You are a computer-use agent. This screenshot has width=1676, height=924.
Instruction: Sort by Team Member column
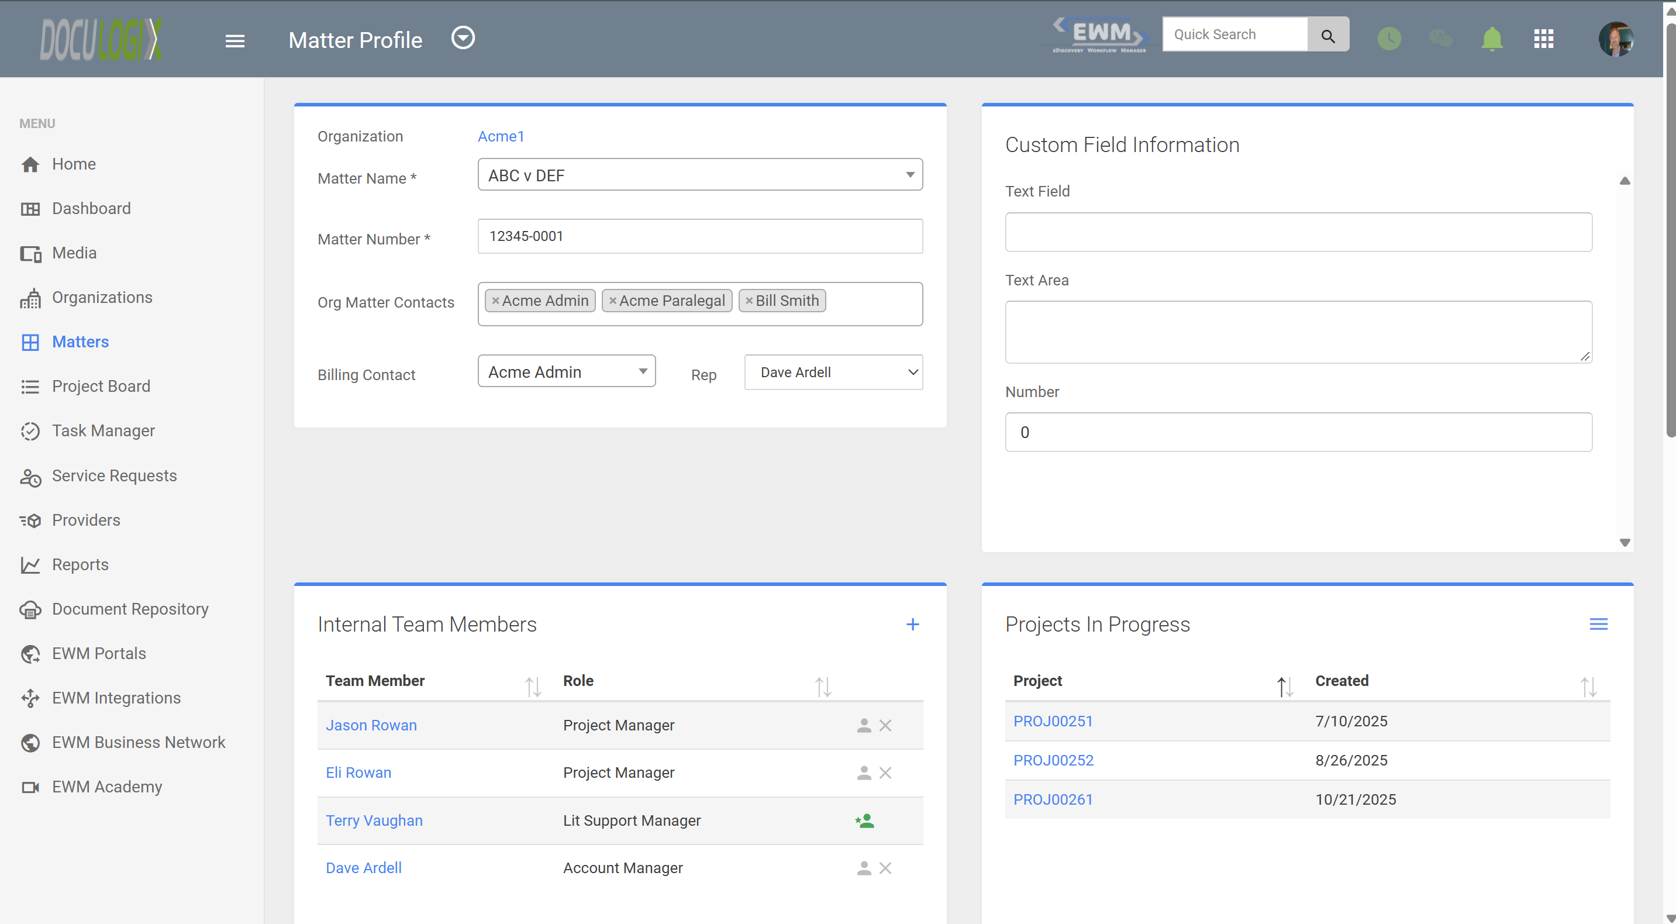[533, 687]
